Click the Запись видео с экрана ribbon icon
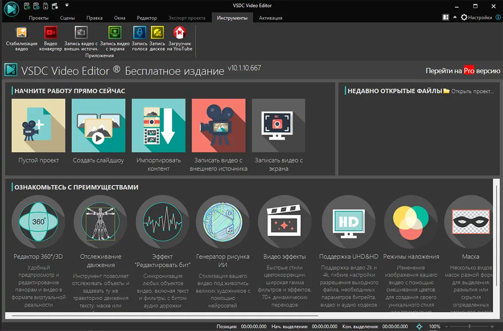The height and width of the screenshot is (331, 503). (x=114, y=38)
